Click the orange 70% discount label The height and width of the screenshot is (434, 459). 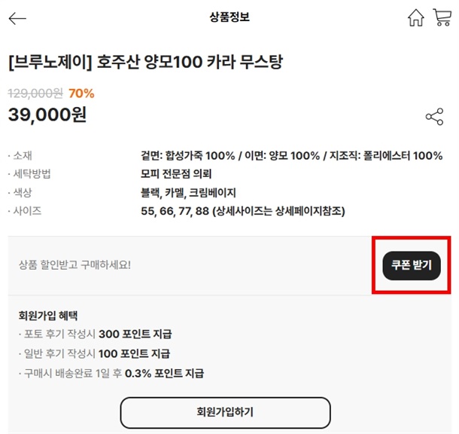click(x=81, y=93)
